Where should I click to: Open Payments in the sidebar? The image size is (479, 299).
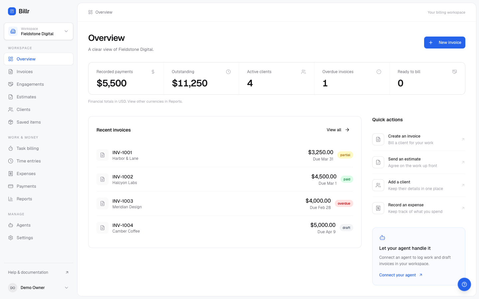point(39,186)
